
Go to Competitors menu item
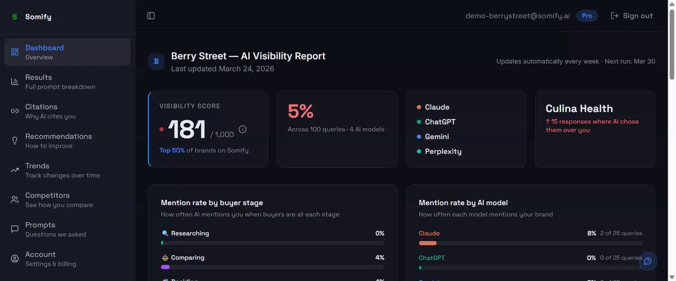pos(68,200)
